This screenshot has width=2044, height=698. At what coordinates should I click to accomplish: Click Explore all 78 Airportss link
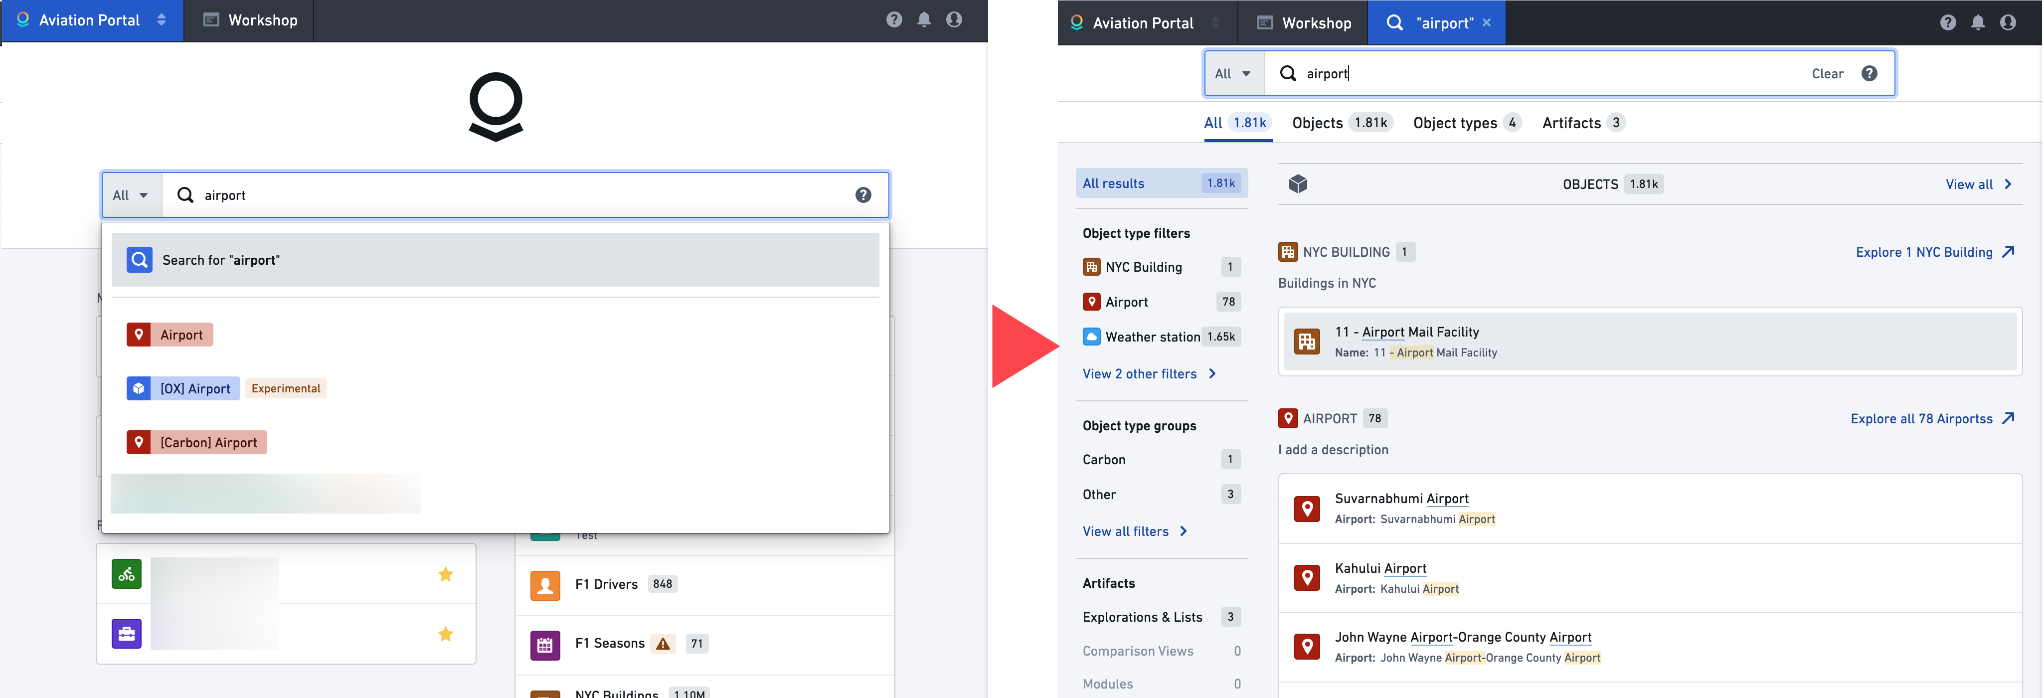click(x=1932, y=419)
